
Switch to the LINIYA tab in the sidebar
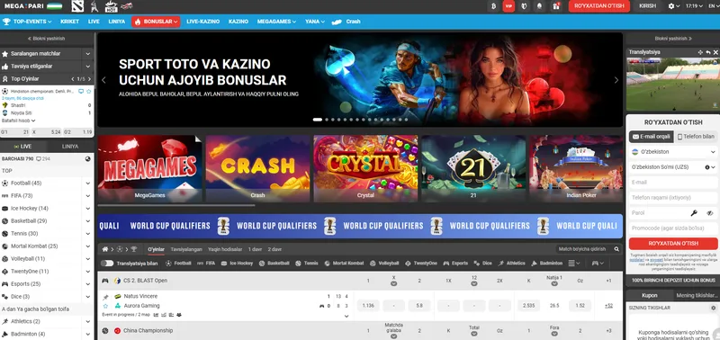point(70,147)
